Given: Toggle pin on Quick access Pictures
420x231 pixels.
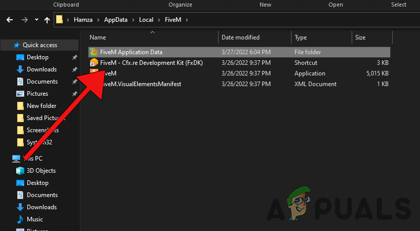Looking at the screenshot, I should (x=74, y=94).
